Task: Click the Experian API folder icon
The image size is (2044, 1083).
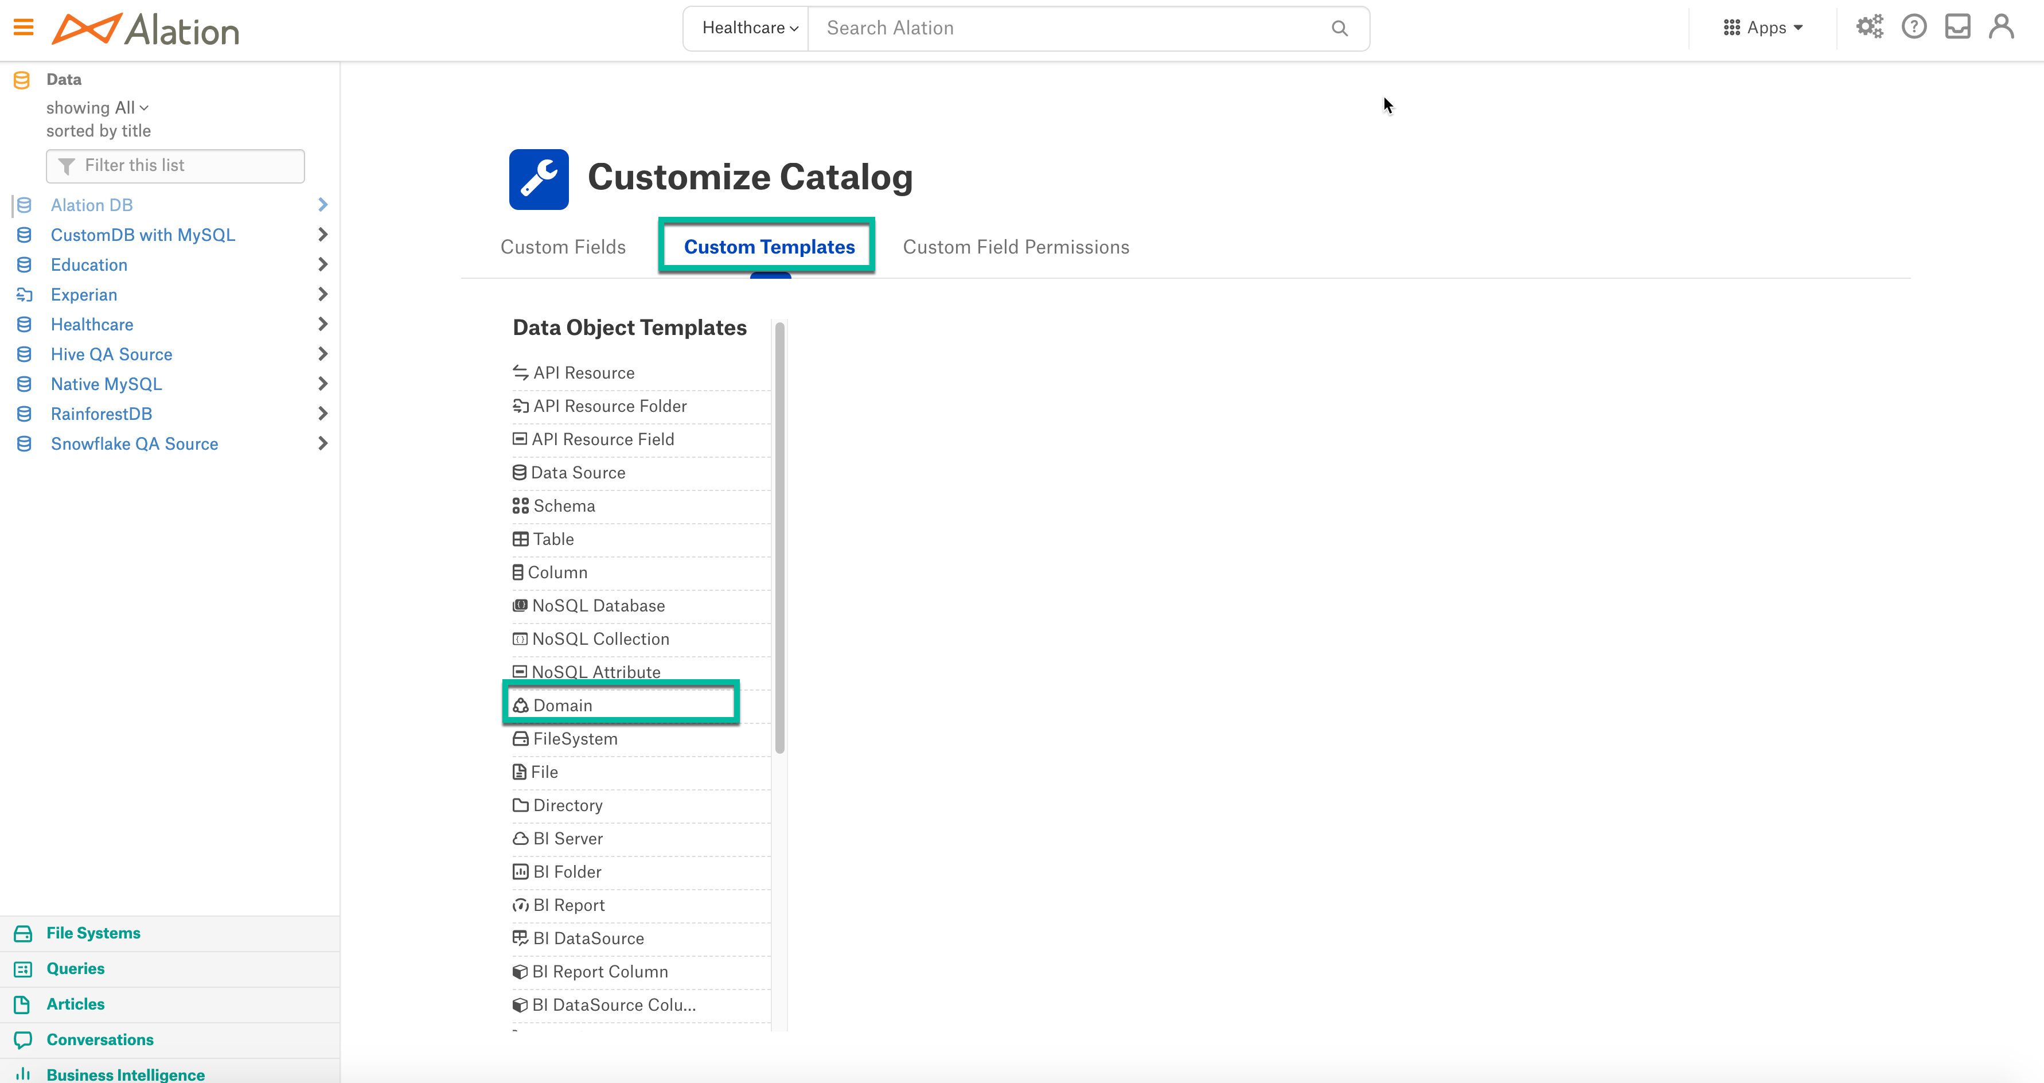Action: [x=24, y=295]
